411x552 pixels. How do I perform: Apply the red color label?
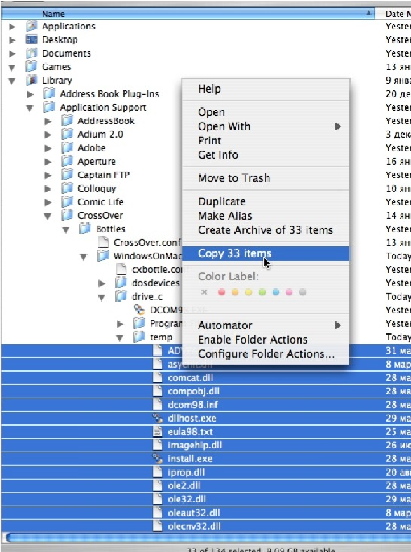point(222,292)
